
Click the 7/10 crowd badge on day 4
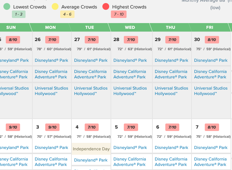point(92,127)
